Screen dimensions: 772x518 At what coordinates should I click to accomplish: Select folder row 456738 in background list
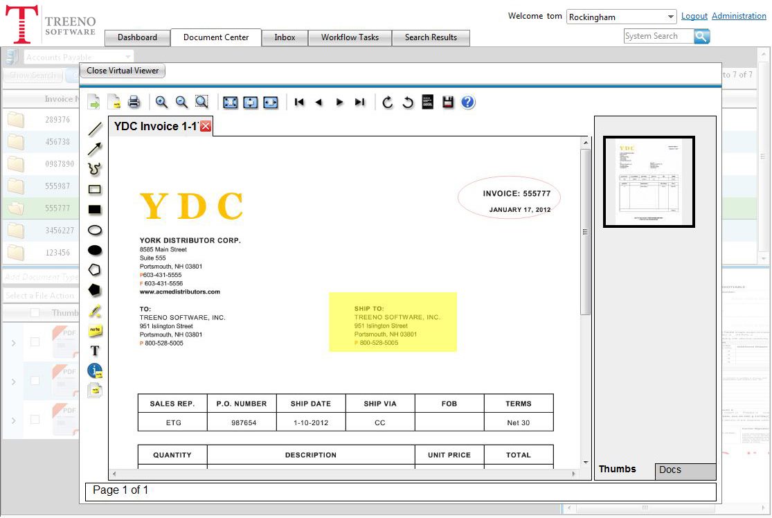42,142
